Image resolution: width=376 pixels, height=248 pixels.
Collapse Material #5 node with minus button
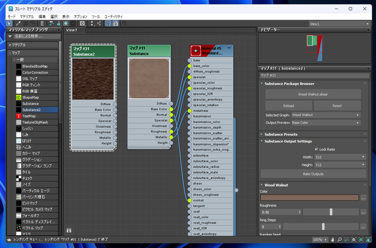229,48
